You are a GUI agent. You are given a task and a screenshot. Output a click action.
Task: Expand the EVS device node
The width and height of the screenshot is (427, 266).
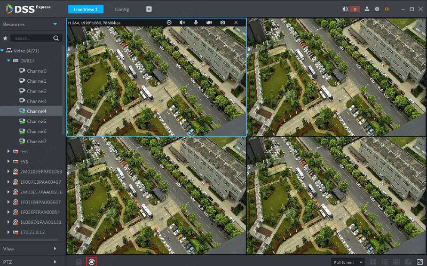[9, 161]
